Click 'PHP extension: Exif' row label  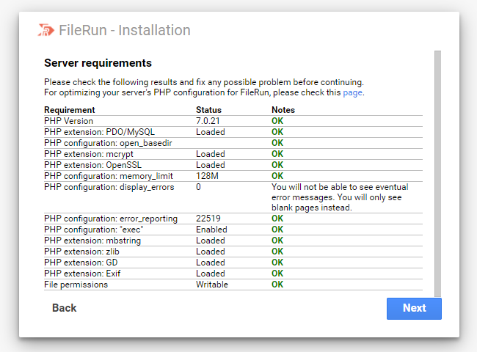click(82, 274)
